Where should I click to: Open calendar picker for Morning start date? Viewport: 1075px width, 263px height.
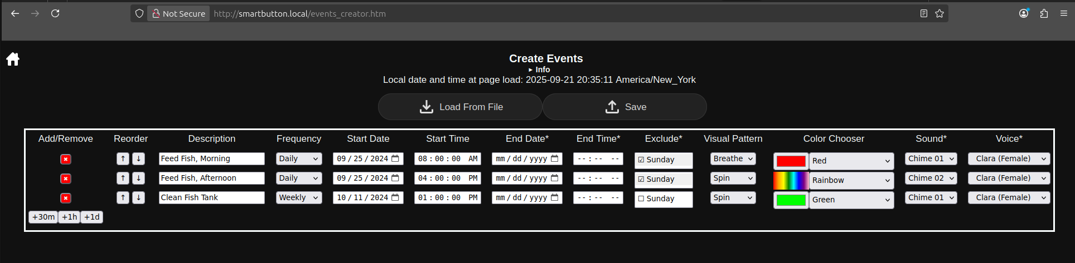point(395,158)
